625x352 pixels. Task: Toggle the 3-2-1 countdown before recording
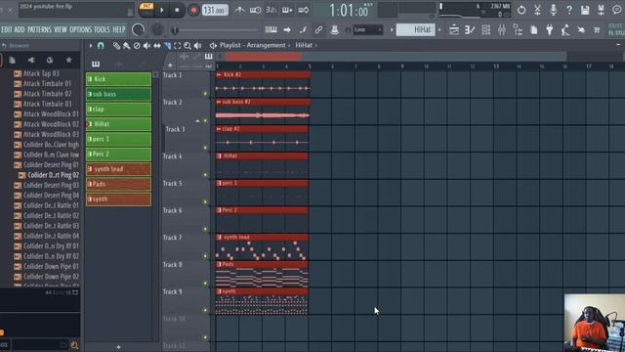[x=271, y=10]
